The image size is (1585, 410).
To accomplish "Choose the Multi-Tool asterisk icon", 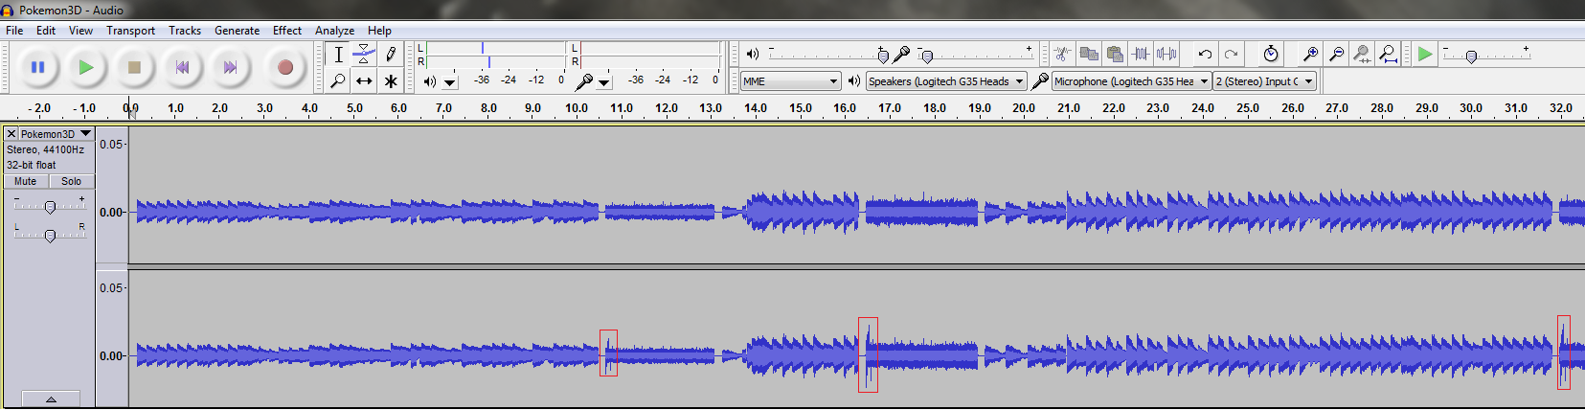I will tap(391, 81).
